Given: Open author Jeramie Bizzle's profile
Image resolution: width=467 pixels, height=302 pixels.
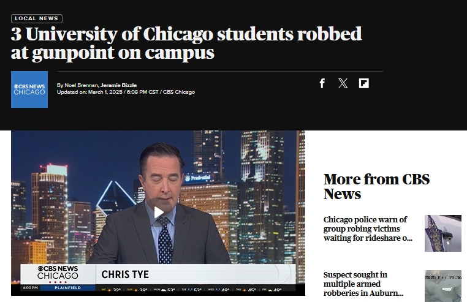Looking at the screenshot, I should pyautogui.click(x=118, y=85).
